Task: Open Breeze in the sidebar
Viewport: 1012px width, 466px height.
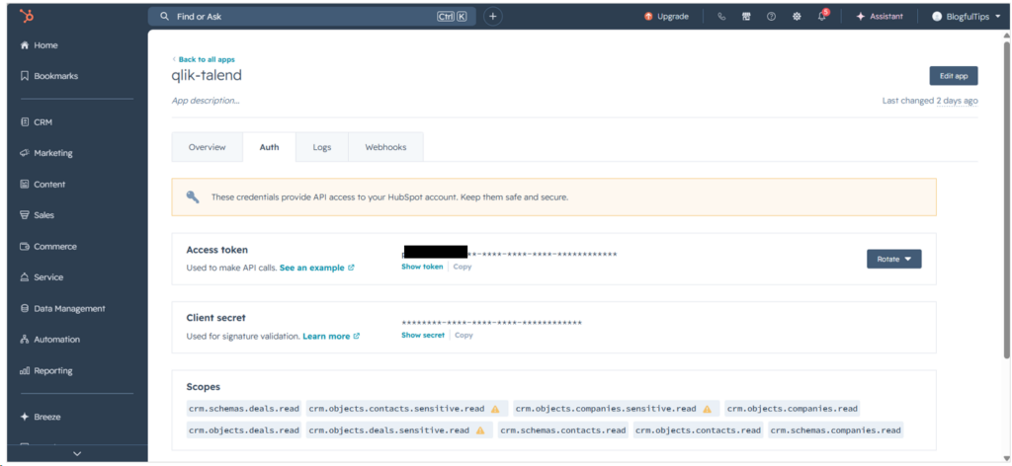Action: tap(41, 417)
